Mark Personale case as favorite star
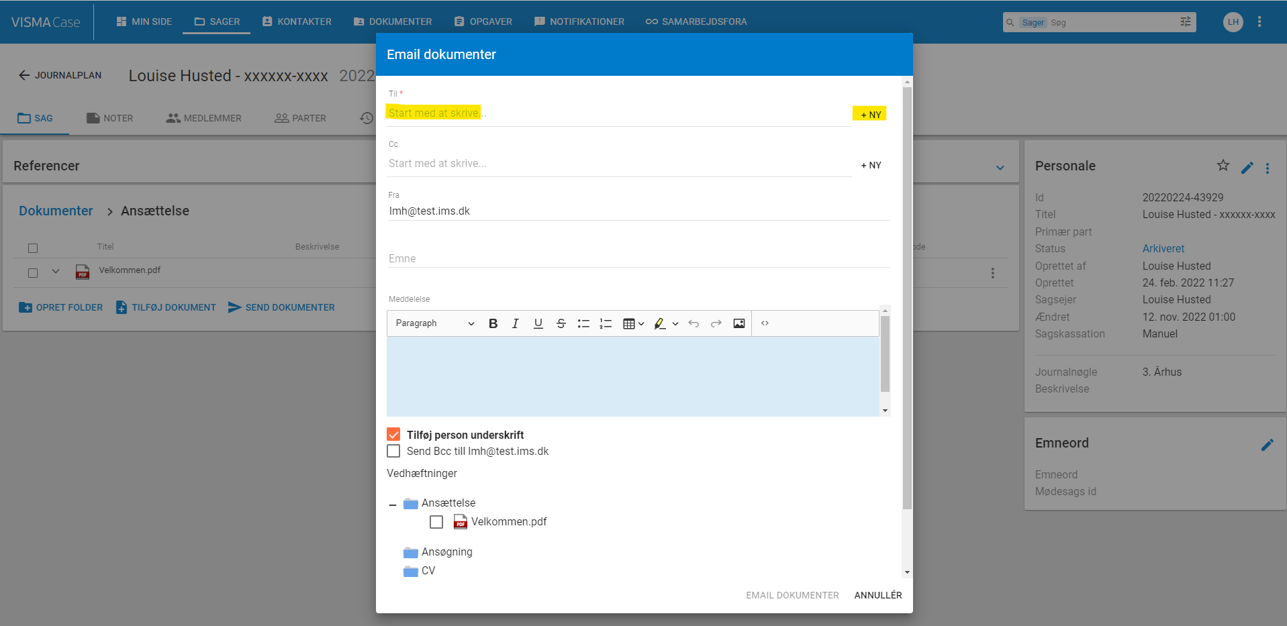The image size is (1287, 626). pos(1223,165)
